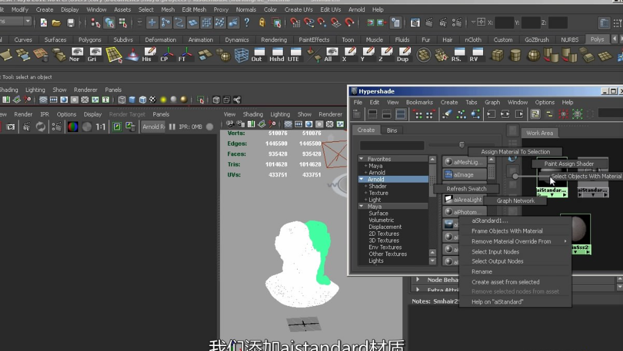Click the 1:1 real size icon
The height and width of the screenshot is (351, 623).
click(x=100, y=126)
